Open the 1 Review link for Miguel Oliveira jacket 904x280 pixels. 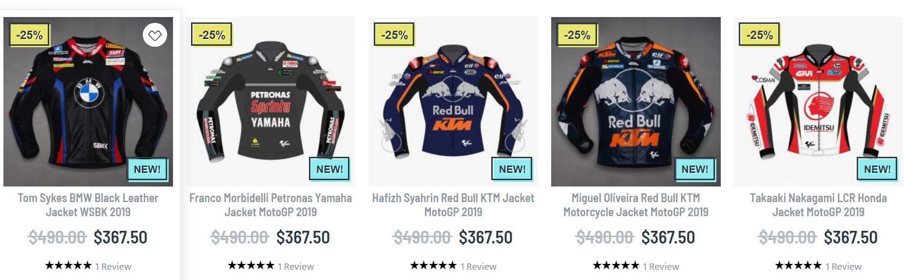pos(661,266)
